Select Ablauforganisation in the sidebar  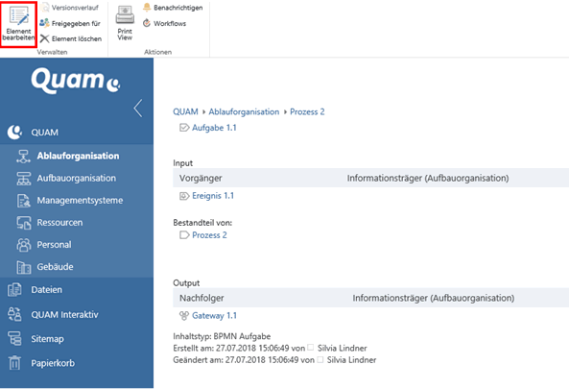coord(78,156)
